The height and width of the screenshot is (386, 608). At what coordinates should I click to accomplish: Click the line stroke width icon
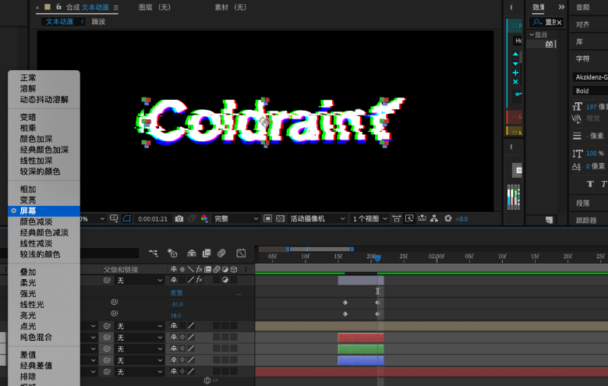(577, 136)
